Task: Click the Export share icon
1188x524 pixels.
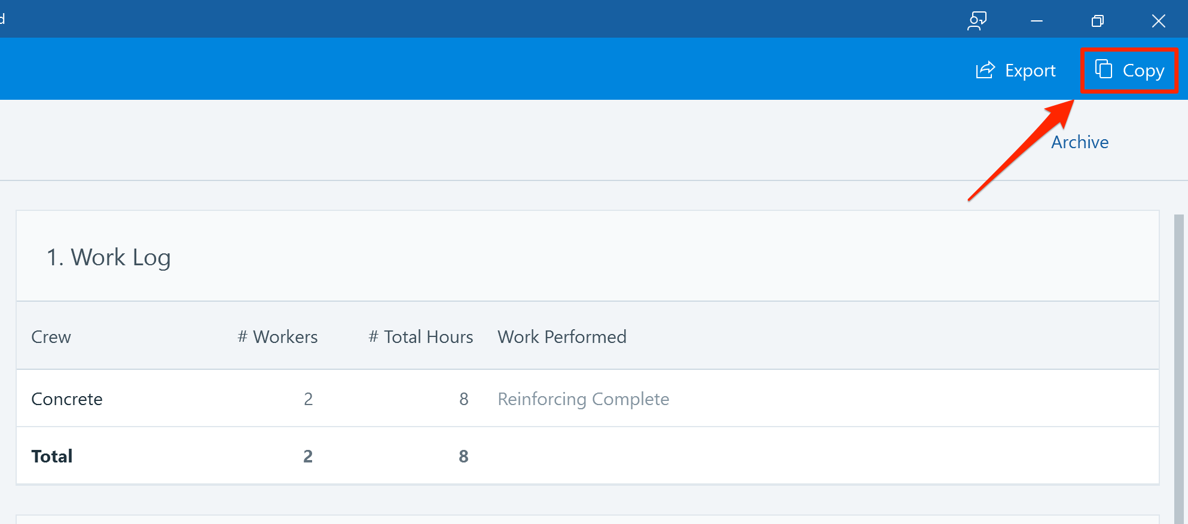Action: (985, 70)
